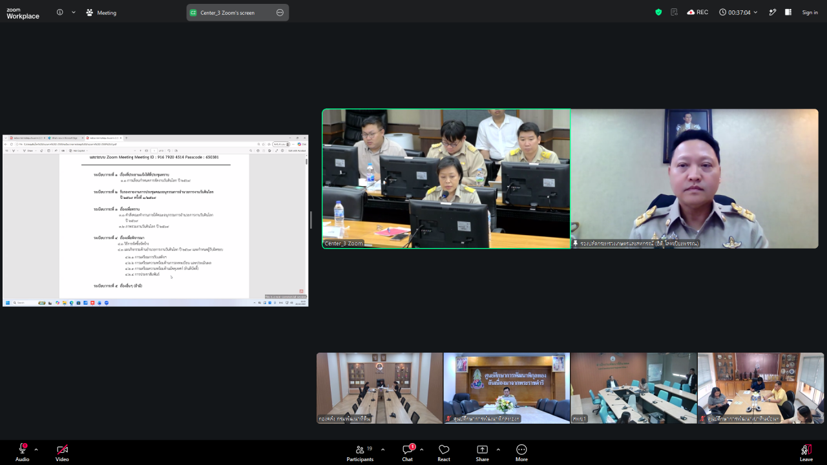Start camera with the Video button
This screenshot has height=465, width=827.
(62, 453)
